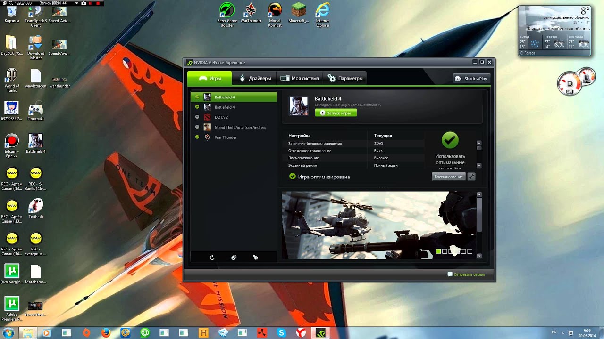The height and width of the screenshot is (339, 604).
Task: Click the Полный экран value cell
Action: tap(386, 165)
